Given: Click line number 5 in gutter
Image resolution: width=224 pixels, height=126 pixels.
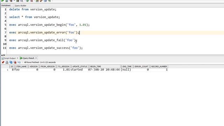Looking at the screenshot, I should pos(6,25).
